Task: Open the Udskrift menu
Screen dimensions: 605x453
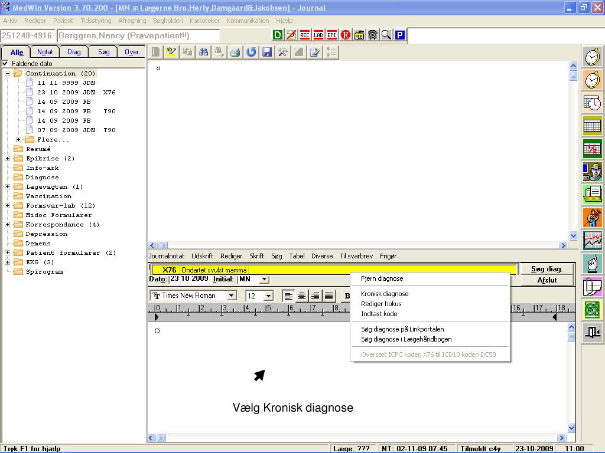Action: 202,256
